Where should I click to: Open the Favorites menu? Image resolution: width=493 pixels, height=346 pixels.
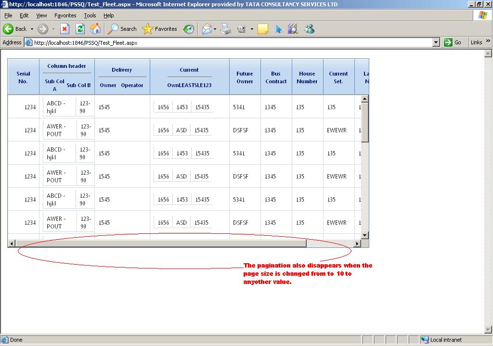click(x=65, y=15)
